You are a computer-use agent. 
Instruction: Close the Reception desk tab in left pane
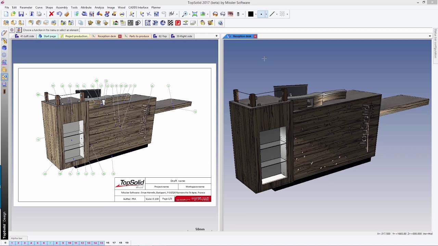tap(120, 36)
